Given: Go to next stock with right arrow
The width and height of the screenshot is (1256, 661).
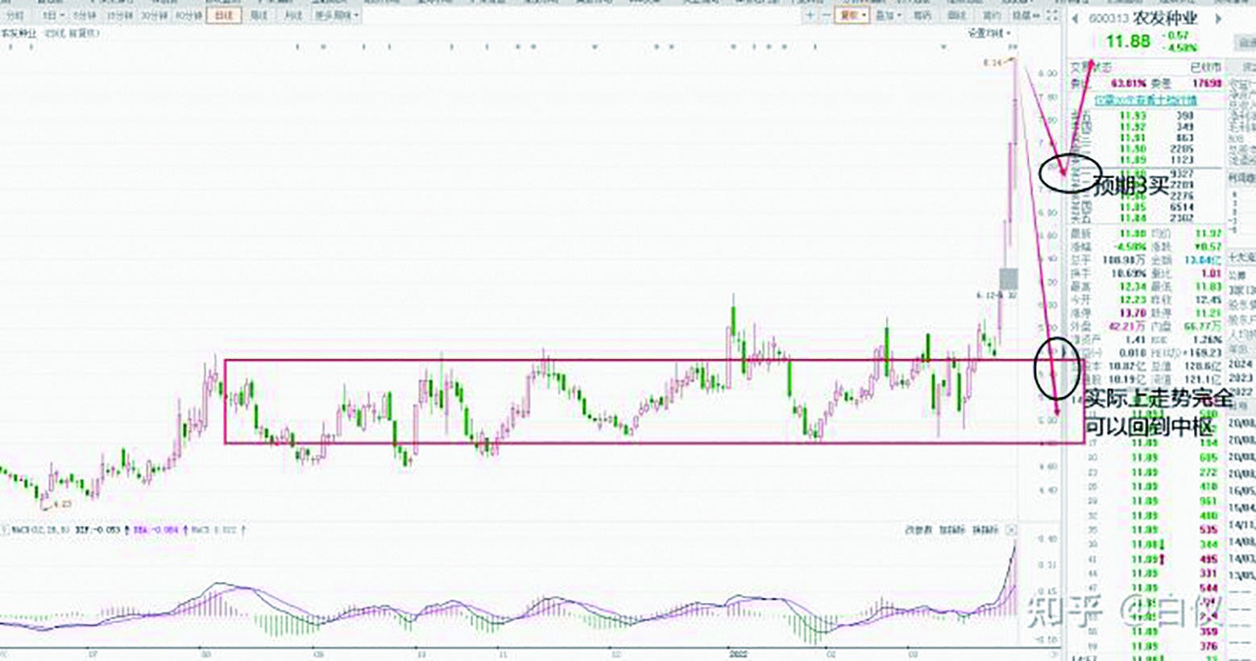Looking at the screenshot, I should pos(1218,19).
